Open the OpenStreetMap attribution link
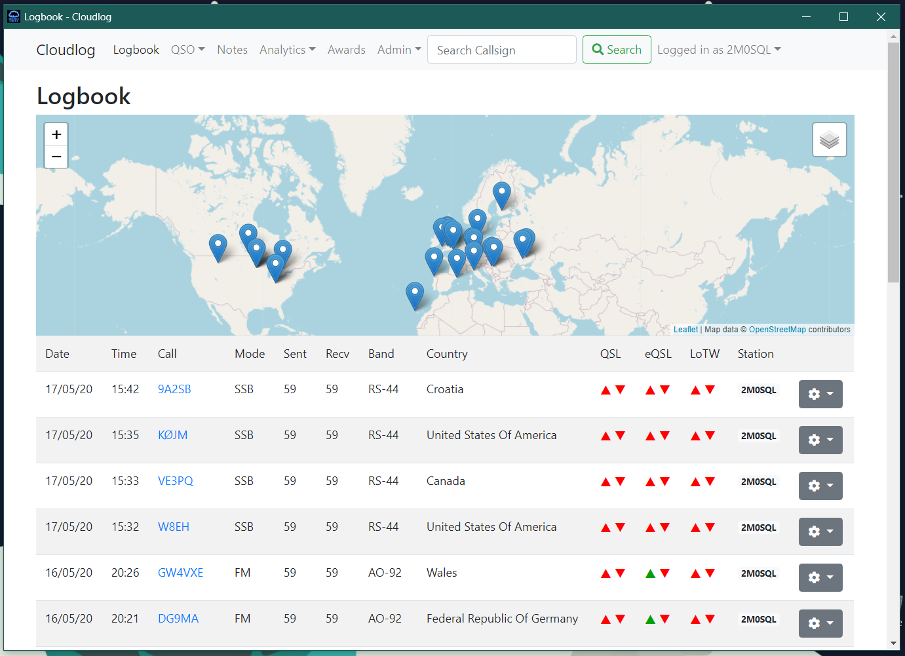Viewport: 905px width, 656px height. tap(777, 330)
